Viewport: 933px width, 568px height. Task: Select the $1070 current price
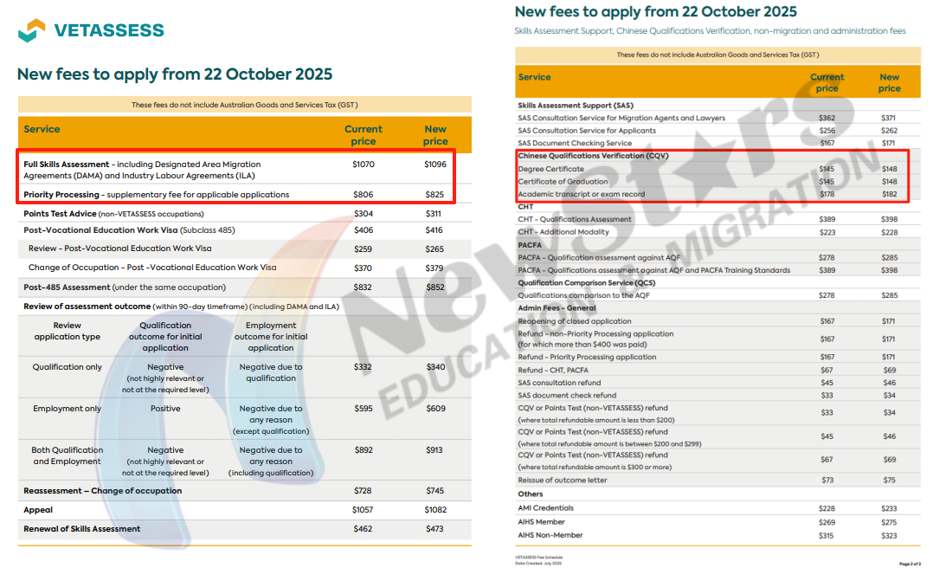tap(363, 165)
